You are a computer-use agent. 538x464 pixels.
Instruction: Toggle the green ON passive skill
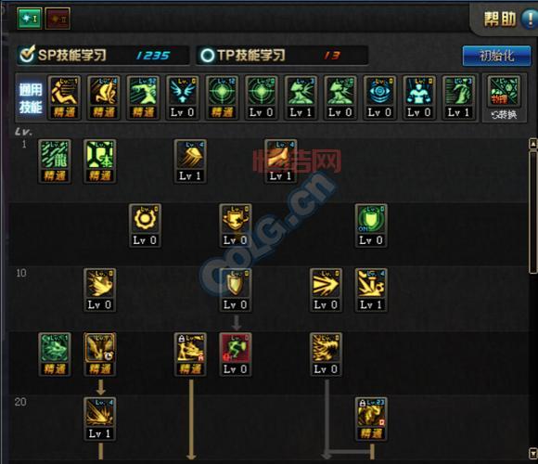371,226
